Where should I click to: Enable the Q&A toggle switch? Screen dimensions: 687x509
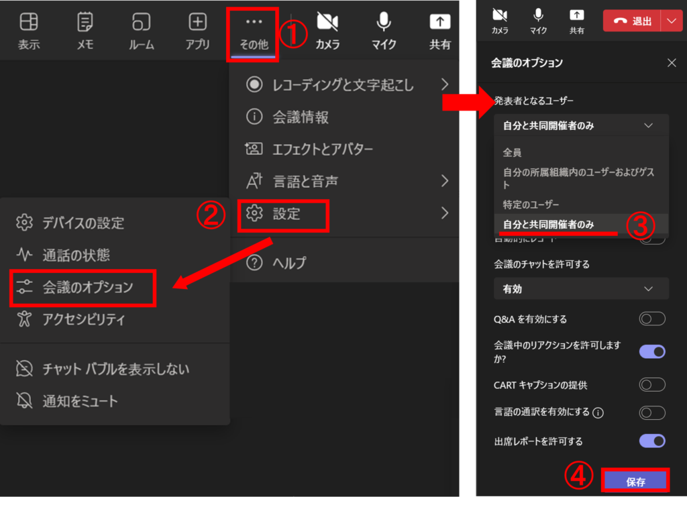coord(652,319)
